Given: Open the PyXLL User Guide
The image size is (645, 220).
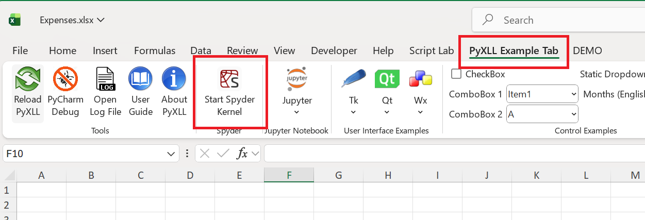Looking at the screenshot, I should tap(140, 80).
